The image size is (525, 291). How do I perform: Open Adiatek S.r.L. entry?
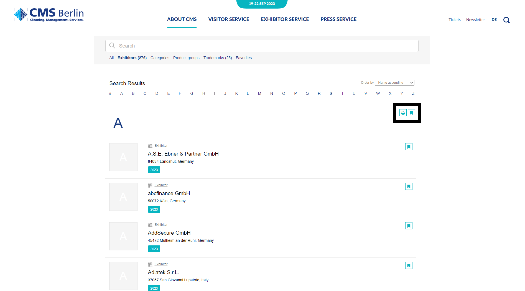[164, 272]
